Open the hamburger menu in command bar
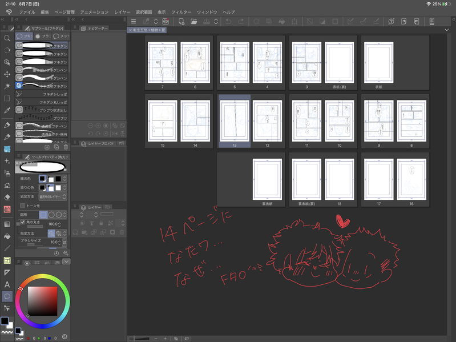Image resolution: width=456 pixels, height=342 pixels. 134,22
